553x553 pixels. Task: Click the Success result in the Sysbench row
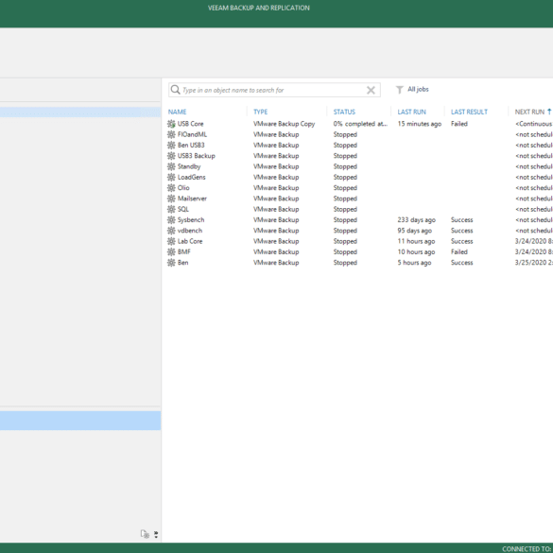[461, 219]
